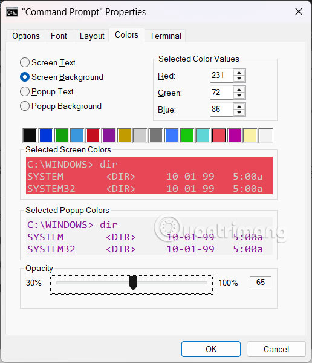Click the Opacity slider thumb

click(133, 283)
